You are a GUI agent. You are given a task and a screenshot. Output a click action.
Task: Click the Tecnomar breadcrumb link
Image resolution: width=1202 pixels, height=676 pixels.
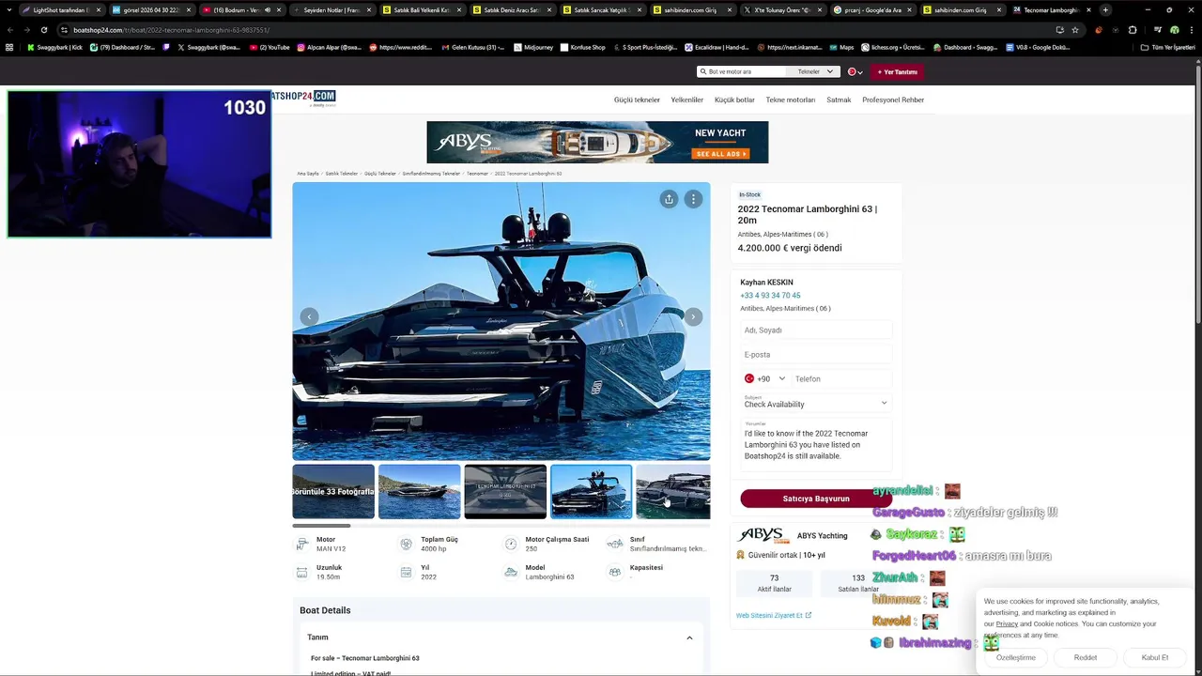tap(478, 174)
